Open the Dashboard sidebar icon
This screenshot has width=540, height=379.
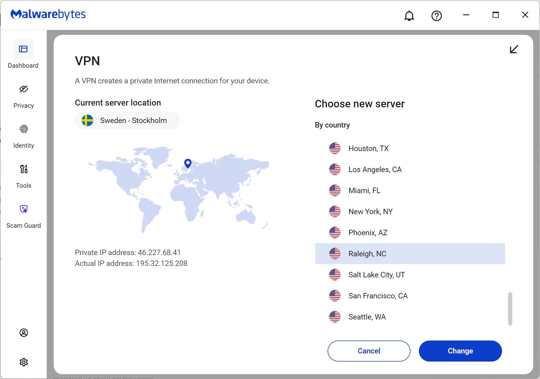point(23,49)
